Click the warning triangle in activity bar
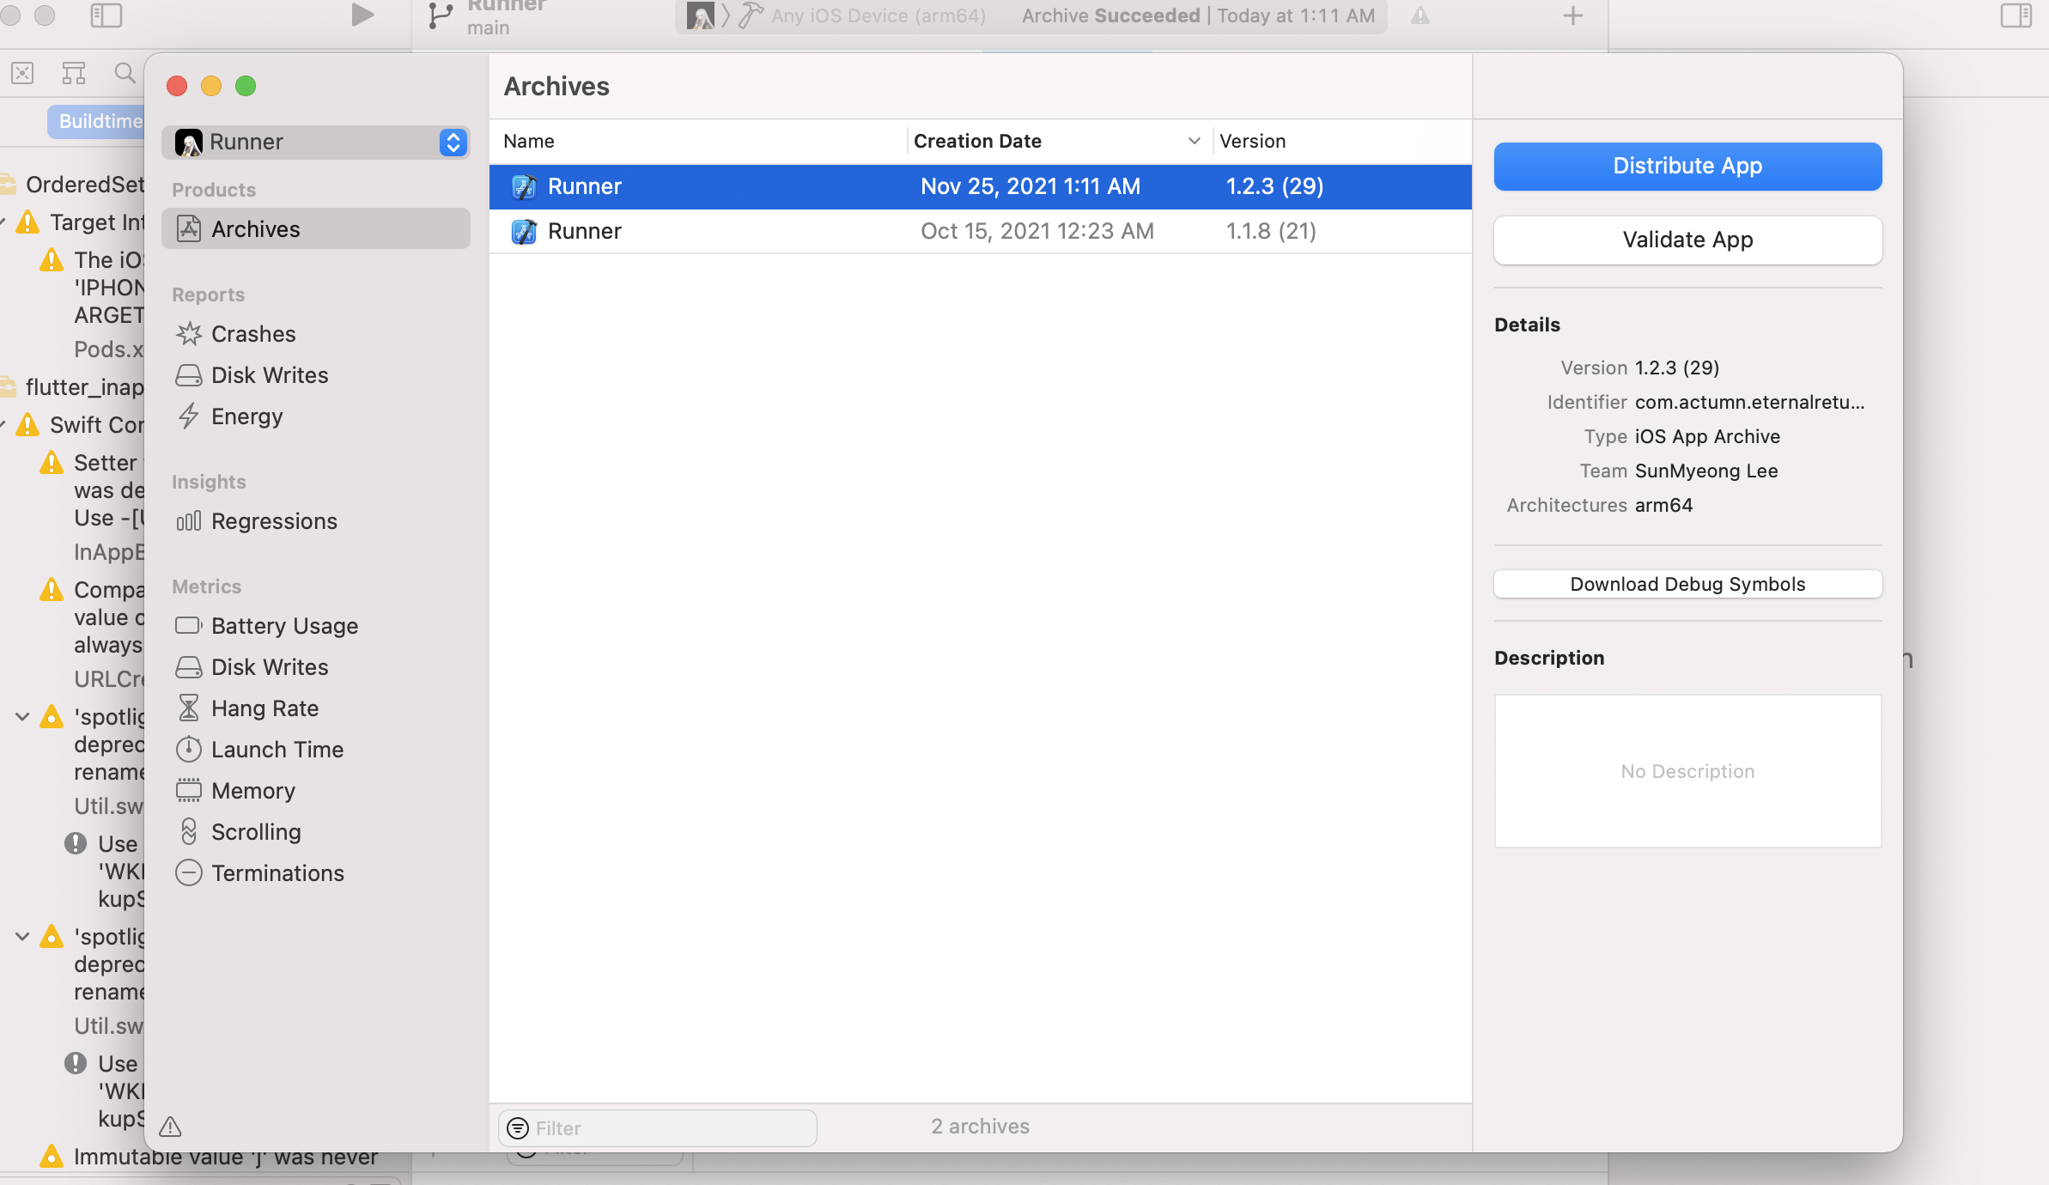Screen dimensions: 2049x1185 [1420, 15]
